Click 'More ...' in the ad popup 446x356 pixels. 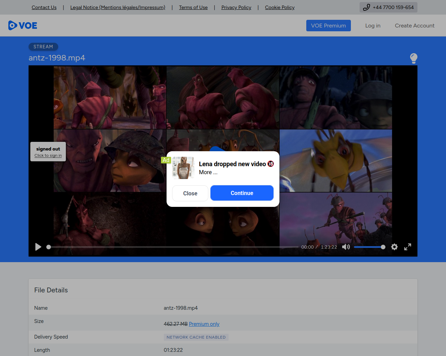point(208,172)
